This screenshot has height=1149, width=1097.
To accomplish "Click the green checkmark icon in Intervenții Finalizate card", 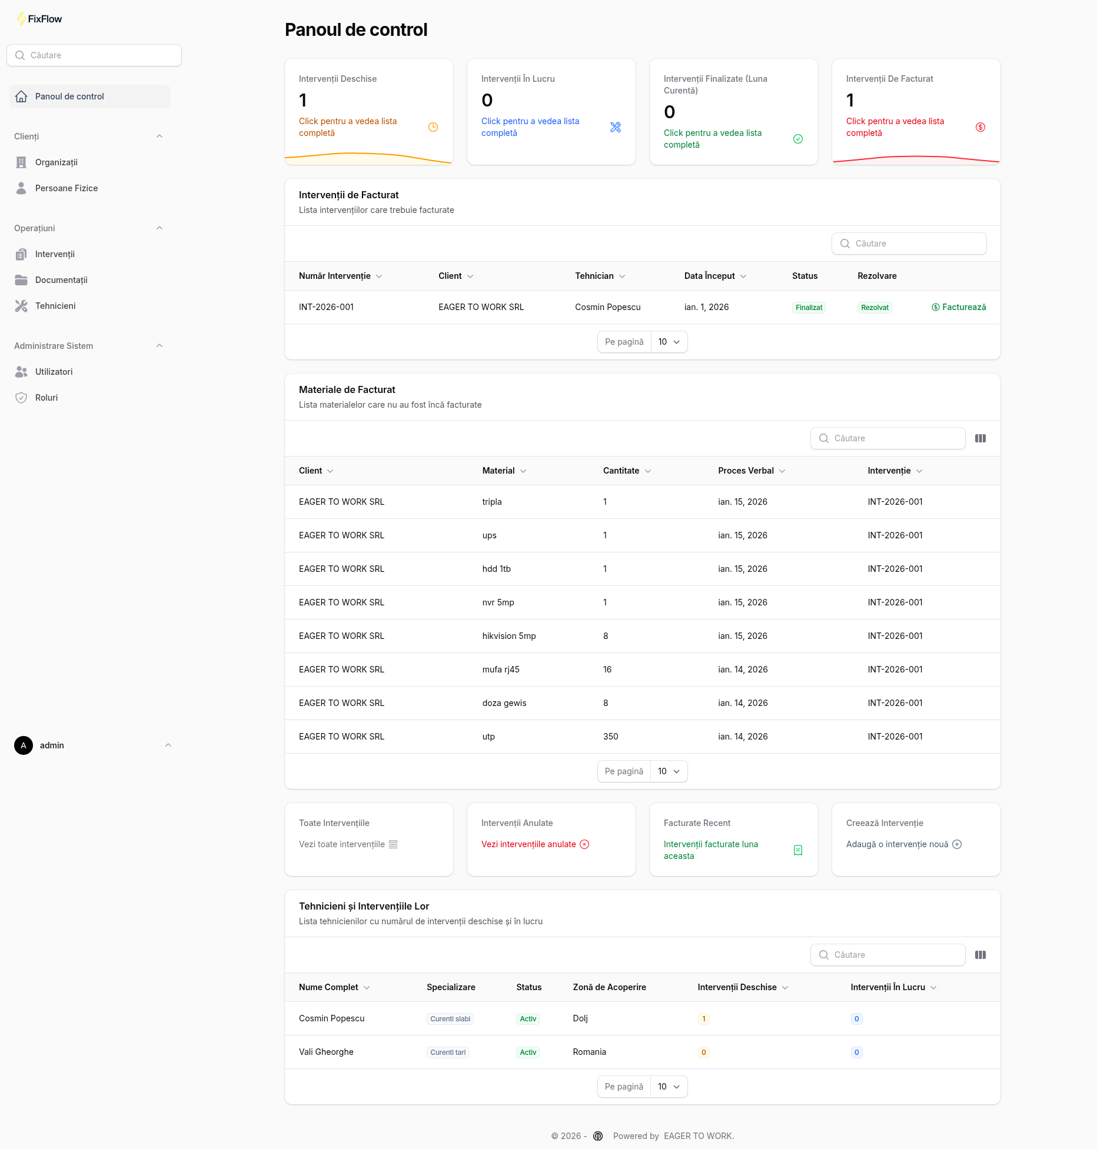I will tap(798, 139).
